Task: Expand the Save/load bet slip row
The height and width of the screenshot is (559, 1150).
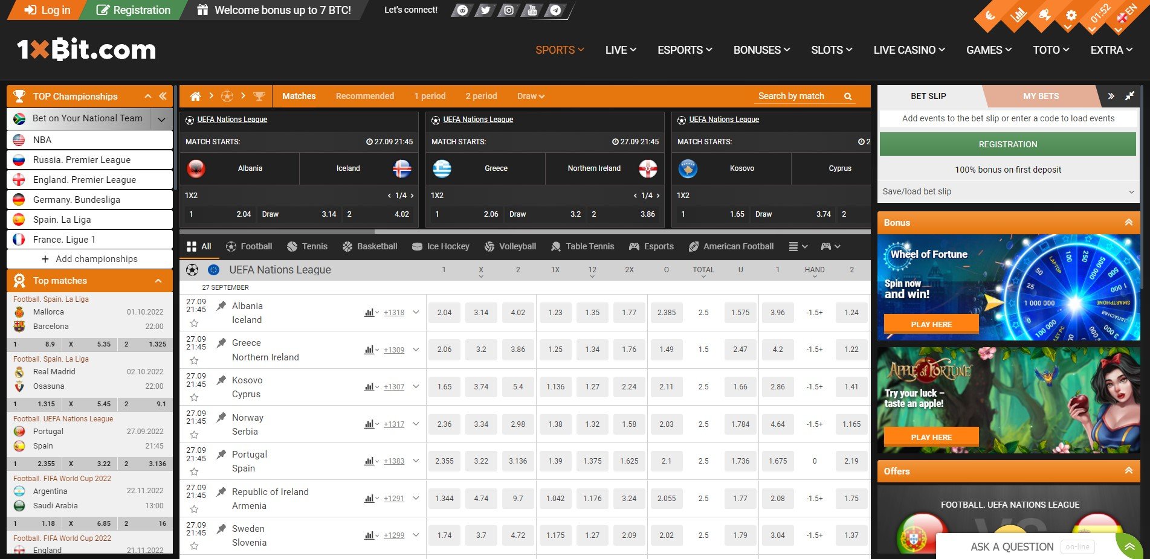Action: click(x=1008, y=191)
